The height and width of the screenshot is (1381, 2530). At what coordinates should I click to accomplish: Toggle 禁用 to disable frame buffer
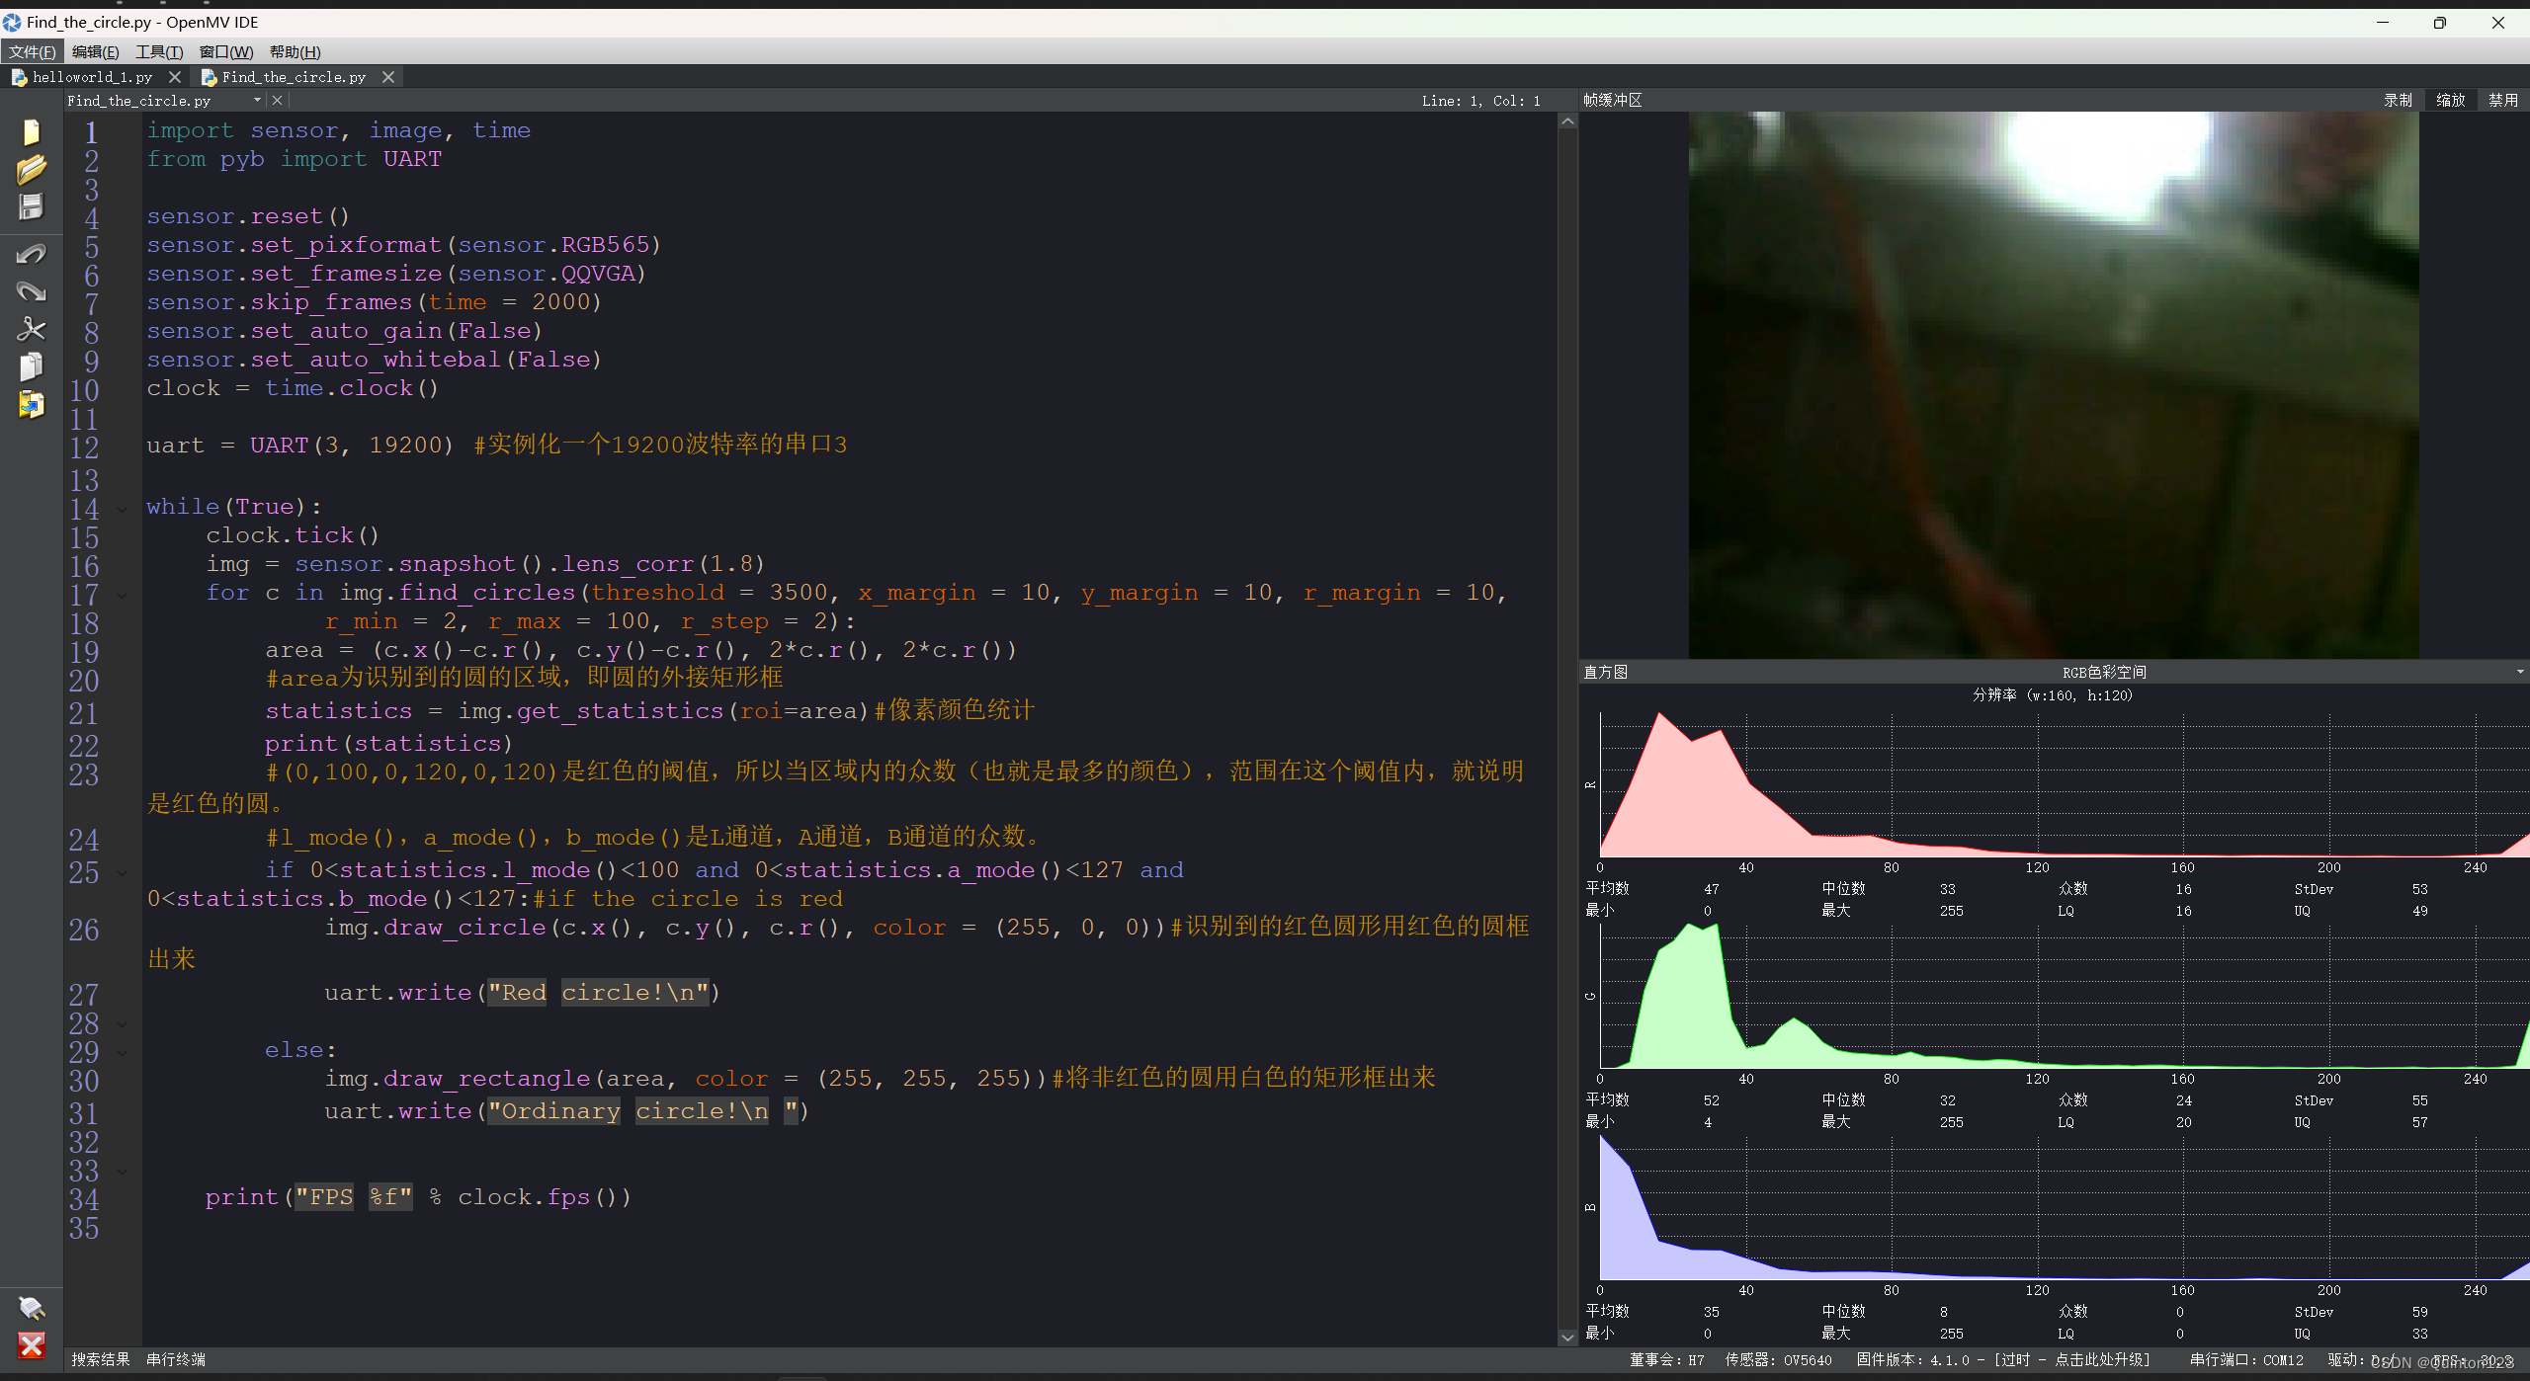(2502, 100)
